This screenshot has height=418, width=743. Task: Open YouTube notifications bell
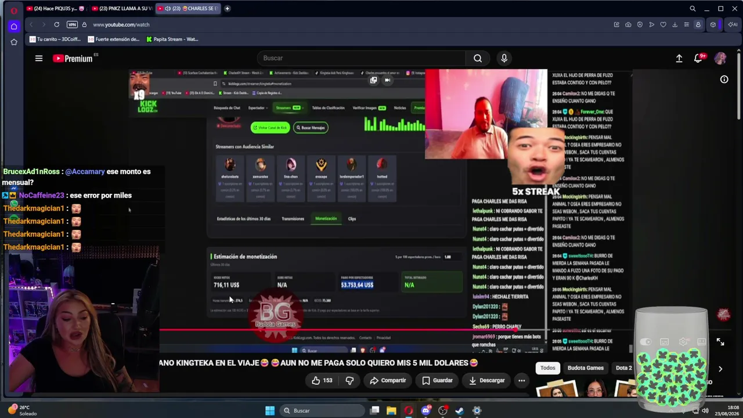pos(699,58)
